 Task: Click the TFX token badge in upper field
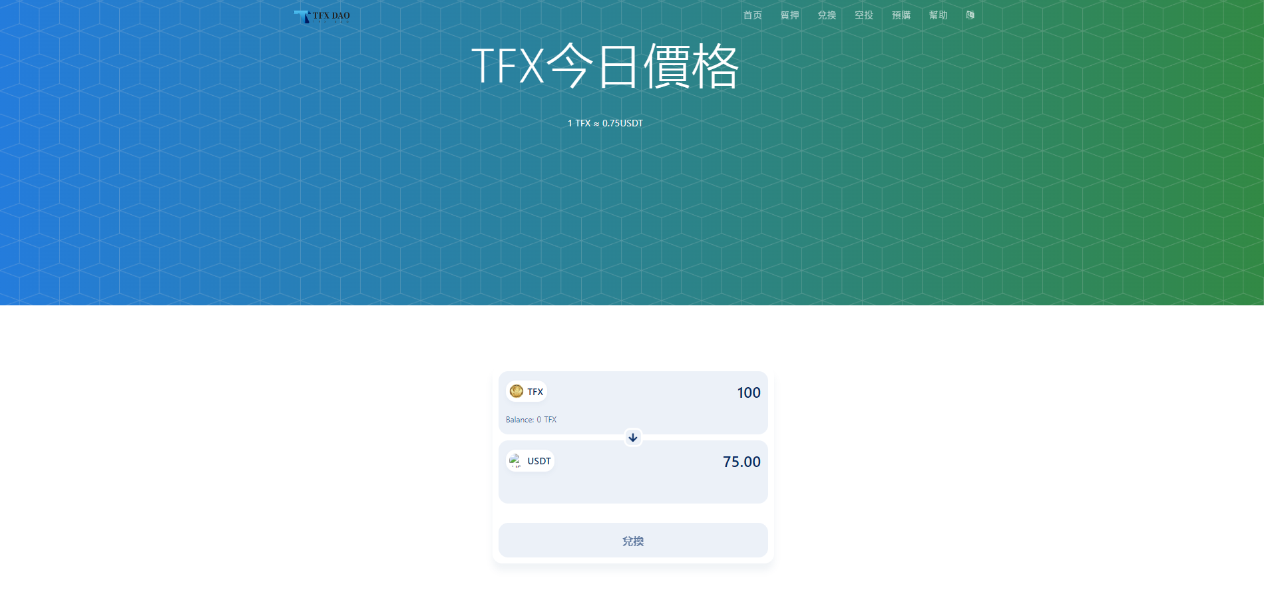coord(526,391)
